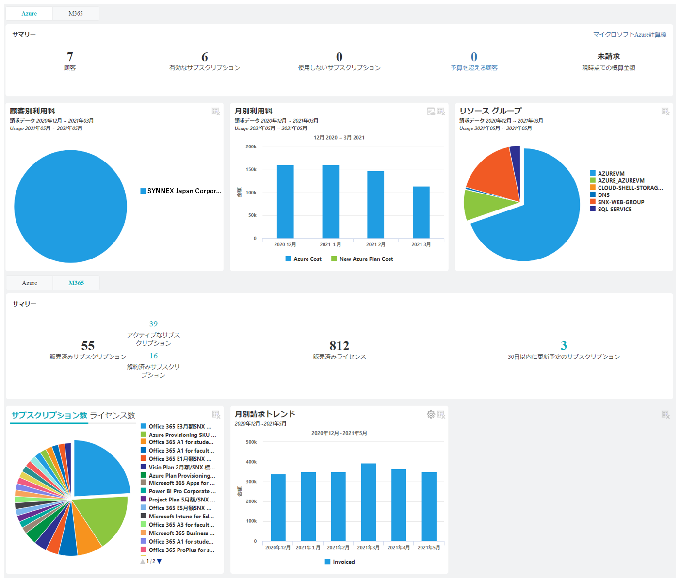The image size is (680, 582).
Task: Toggle the DNS legend entry
Action: 600,195
